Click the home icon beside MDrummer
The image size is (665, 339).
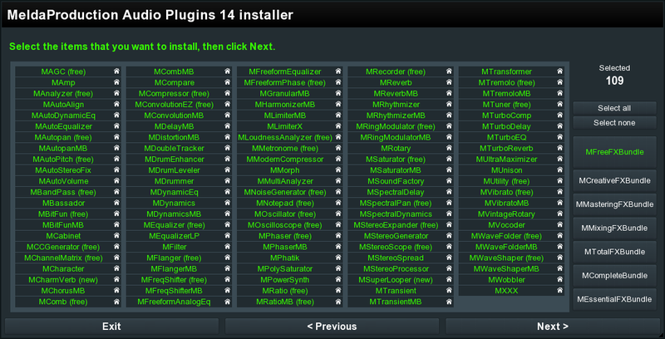227,181
